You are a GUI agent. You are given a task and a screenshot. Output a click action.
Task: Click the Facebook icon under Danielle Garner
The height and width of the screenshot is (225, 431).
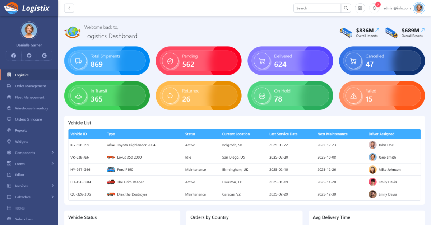point(14,56)
